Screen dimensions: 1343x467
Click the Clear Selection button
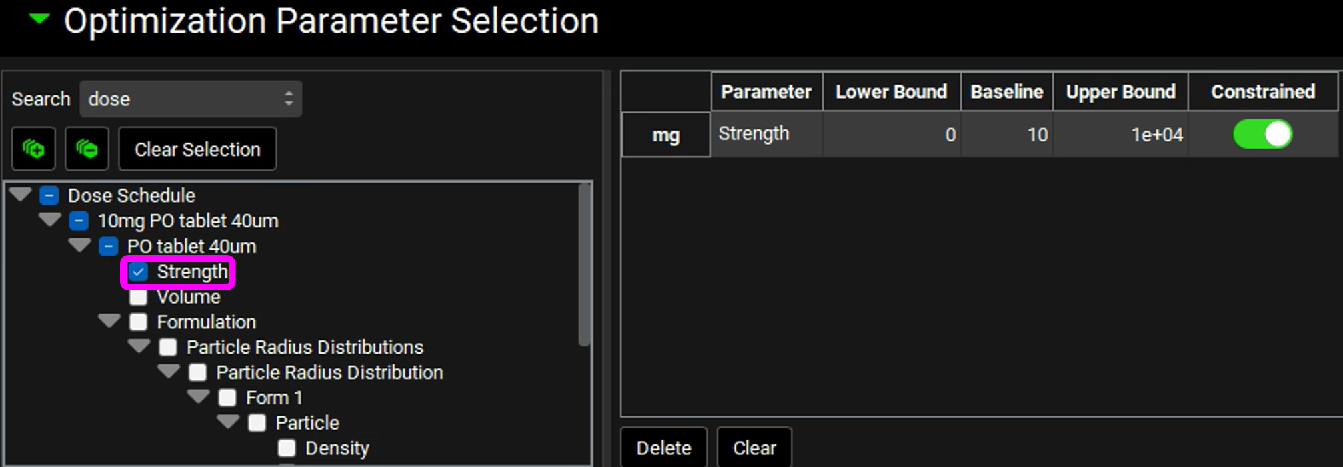click(197, 149)
